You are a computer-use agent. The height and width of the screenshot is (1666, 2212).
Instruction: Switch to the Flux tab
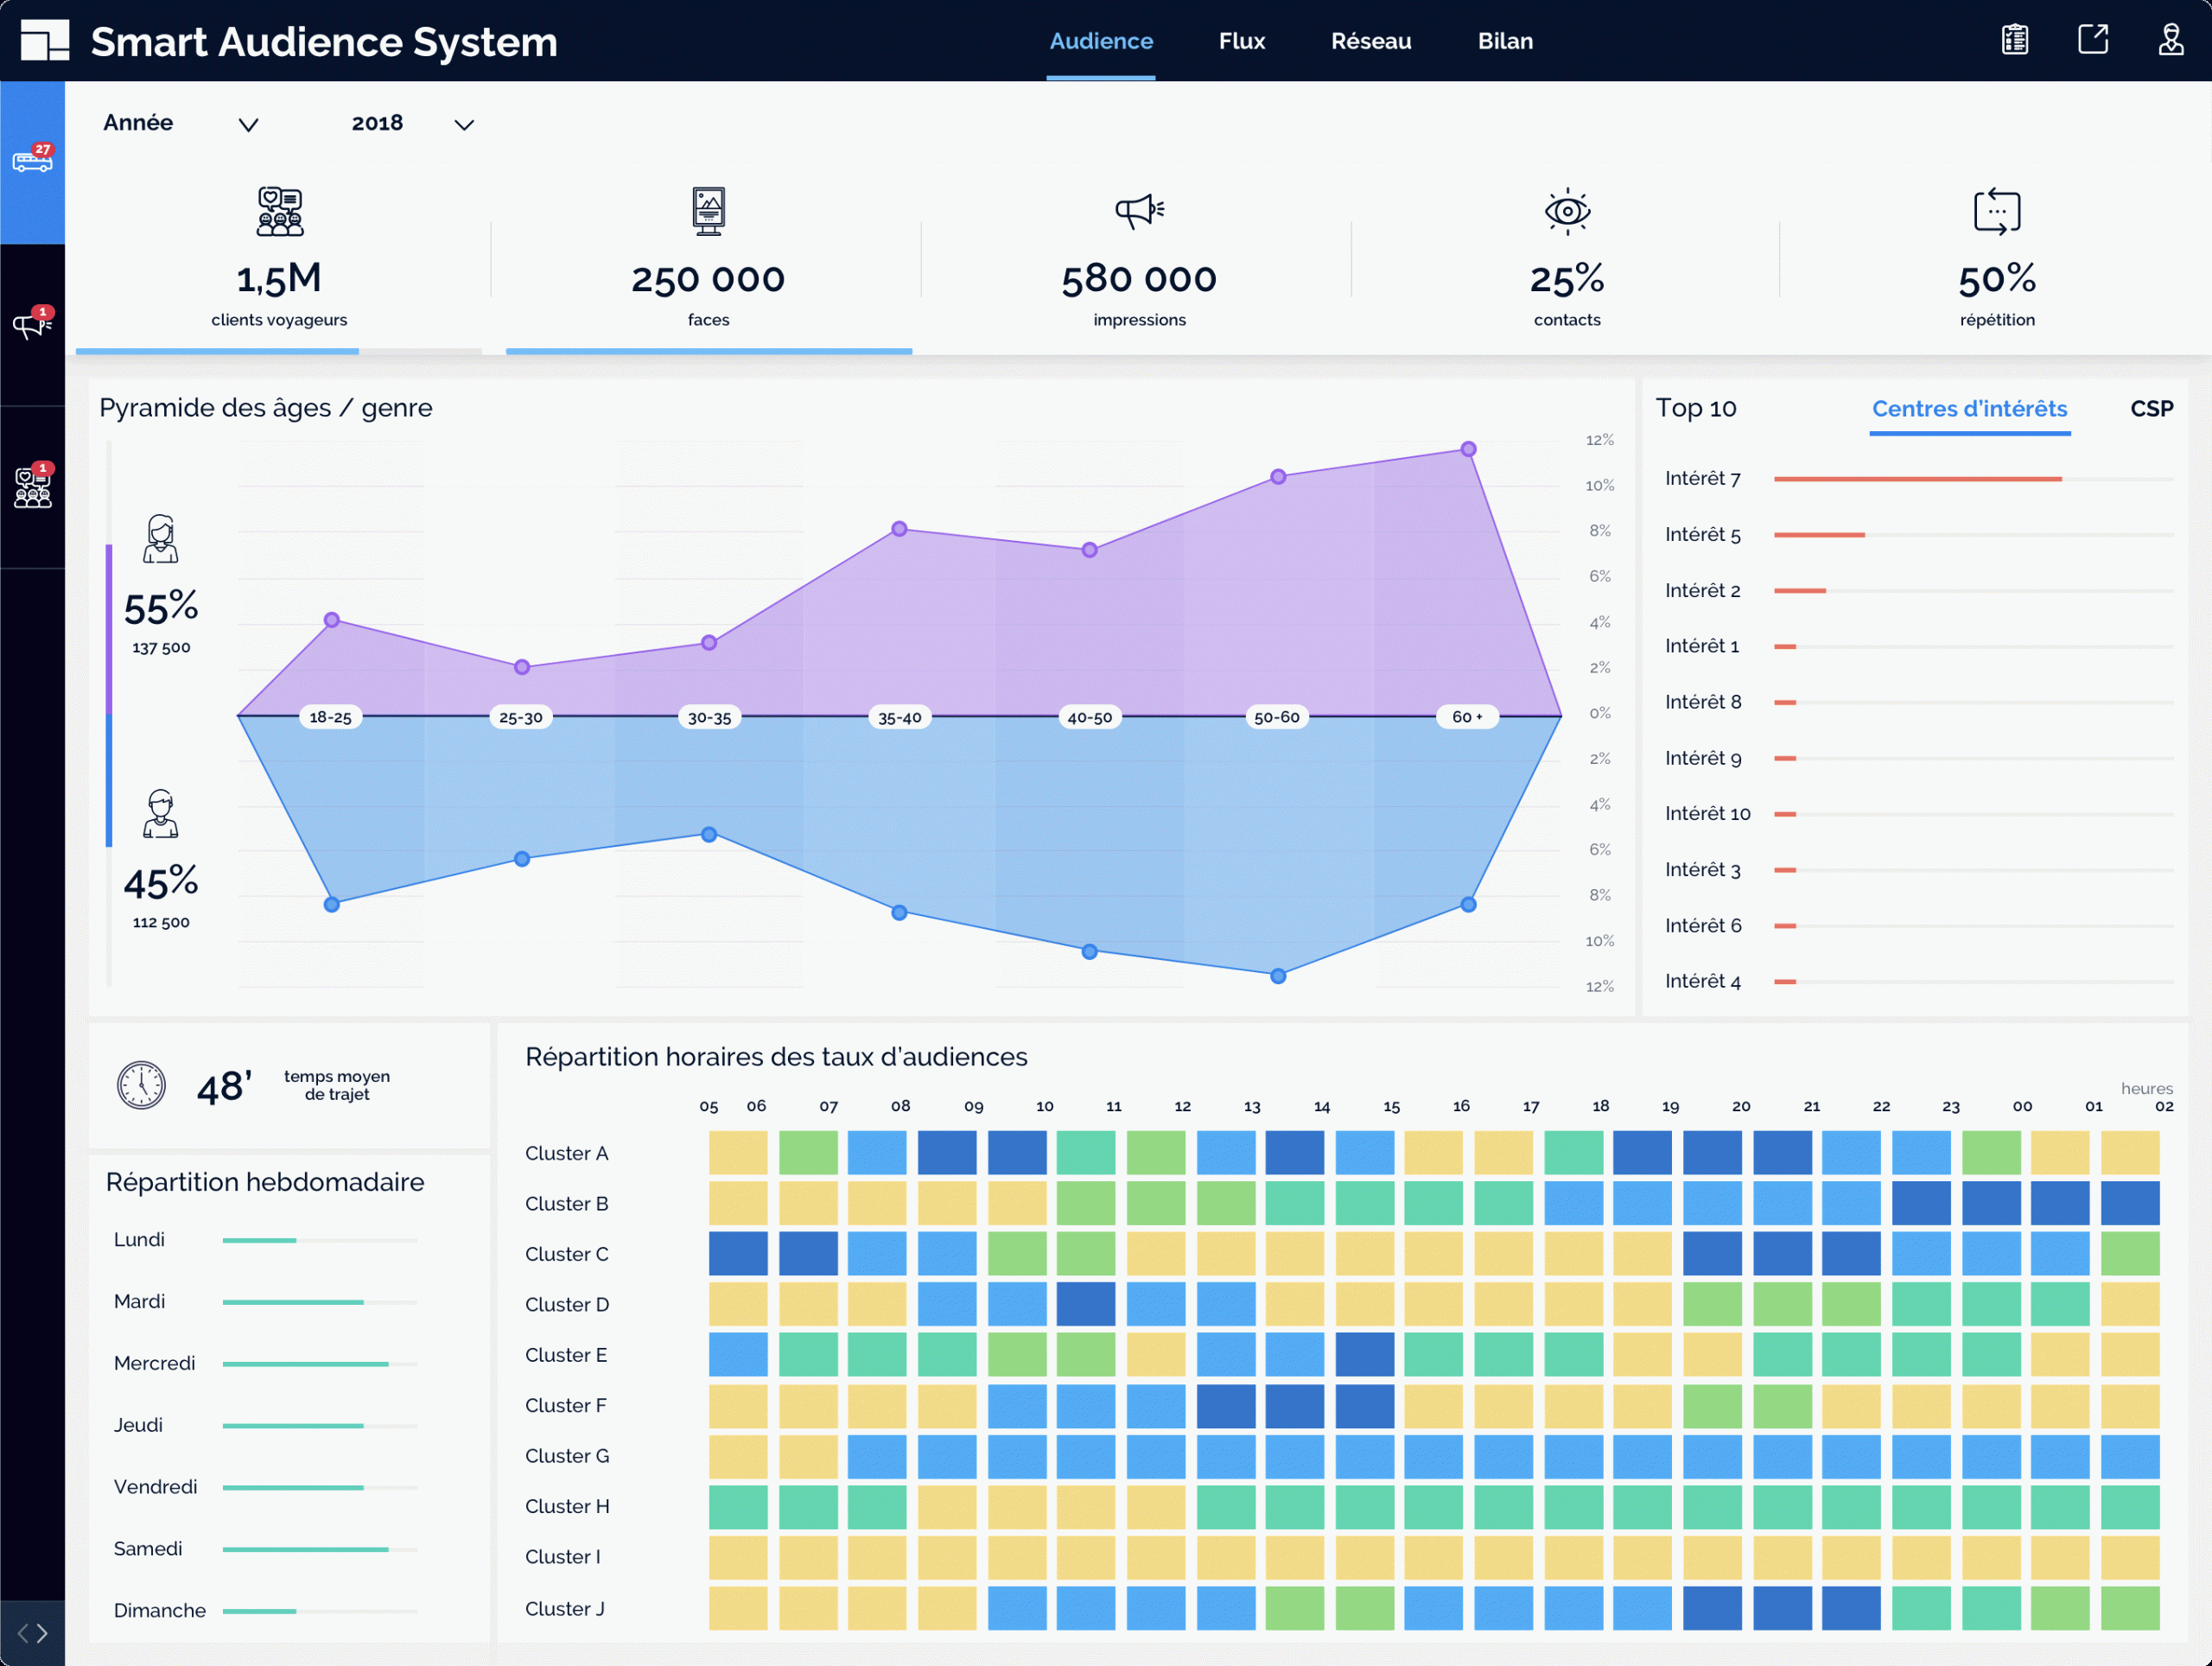coord(1241,41)
